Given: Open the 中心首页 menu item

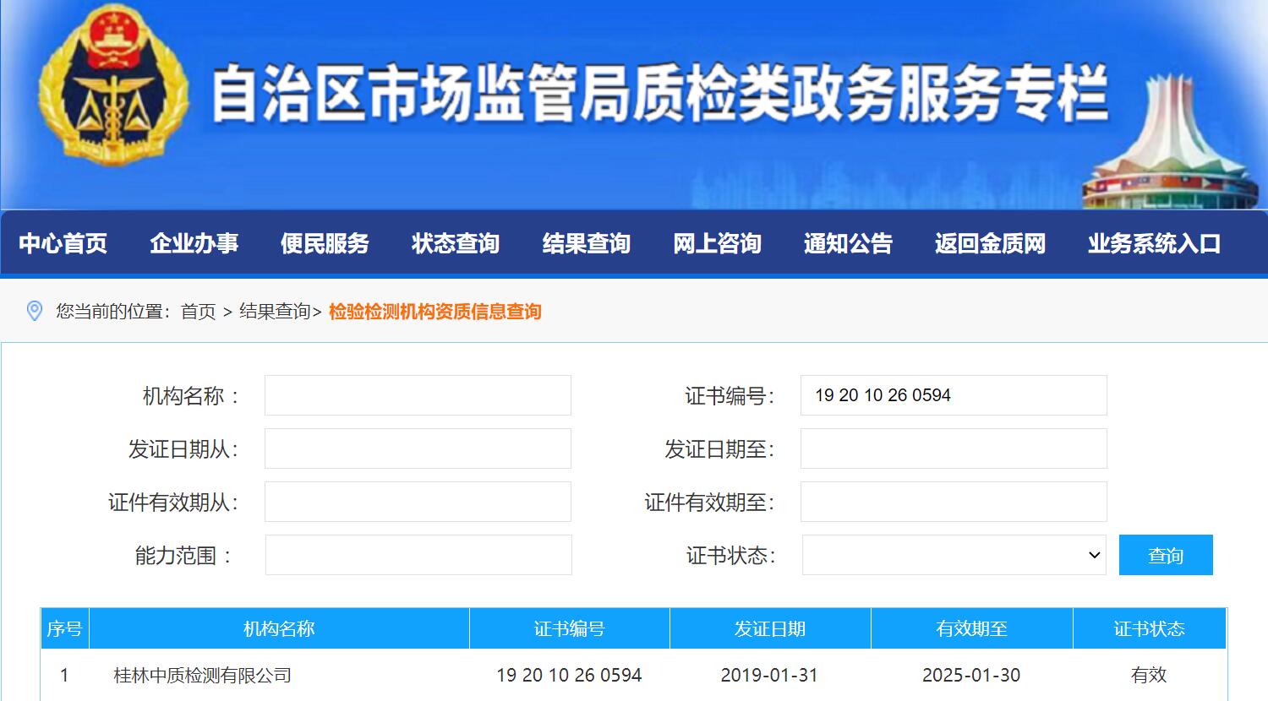Looking at the screenshot, I should [x=63, y=243].
